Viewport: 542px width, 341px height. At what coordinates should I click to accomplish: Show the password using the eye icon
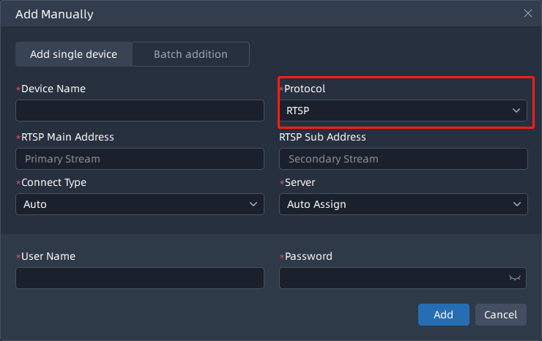(515, 279)
